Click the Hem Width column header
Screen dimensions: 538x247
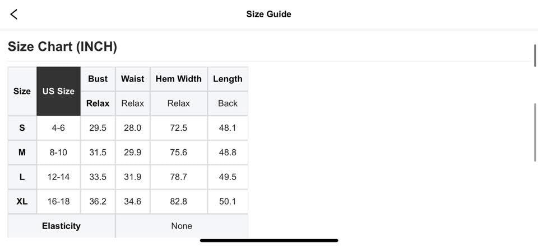178,79
